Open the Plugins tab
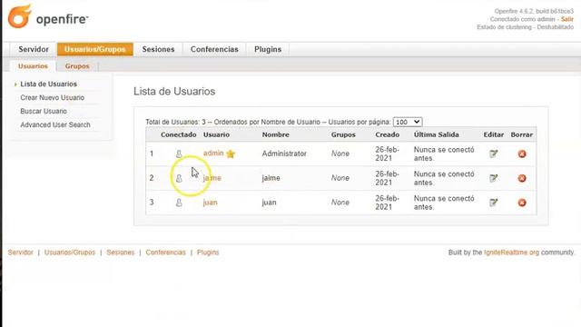The width and height of the screenshot is (581, 327). 268,49
